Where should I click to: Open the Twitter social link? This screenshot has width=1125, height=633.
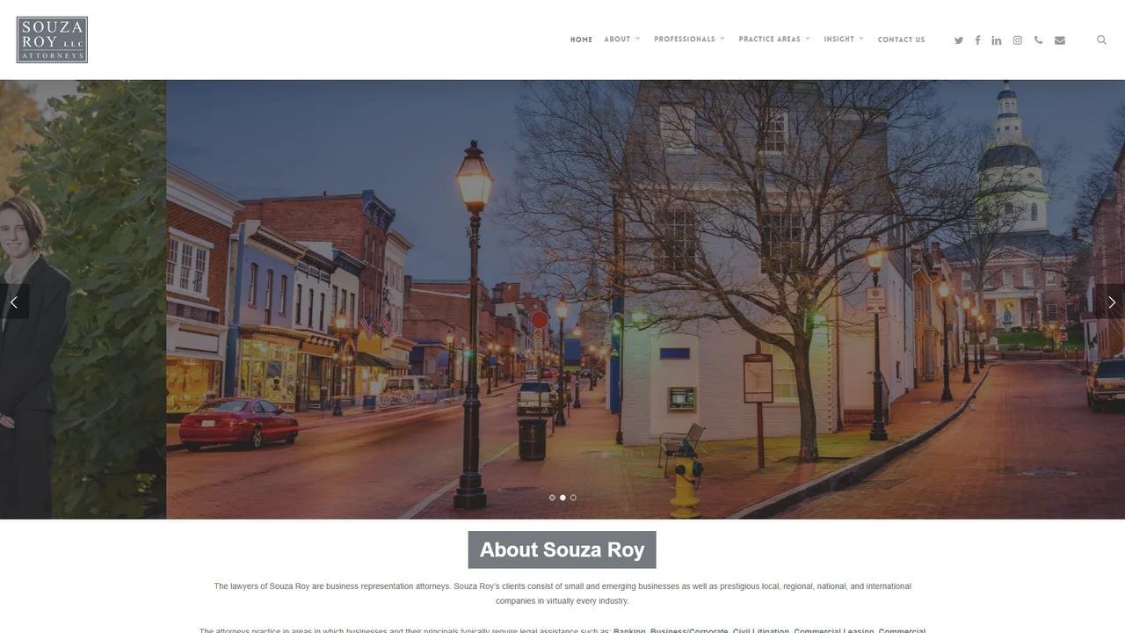coord(959,40)
